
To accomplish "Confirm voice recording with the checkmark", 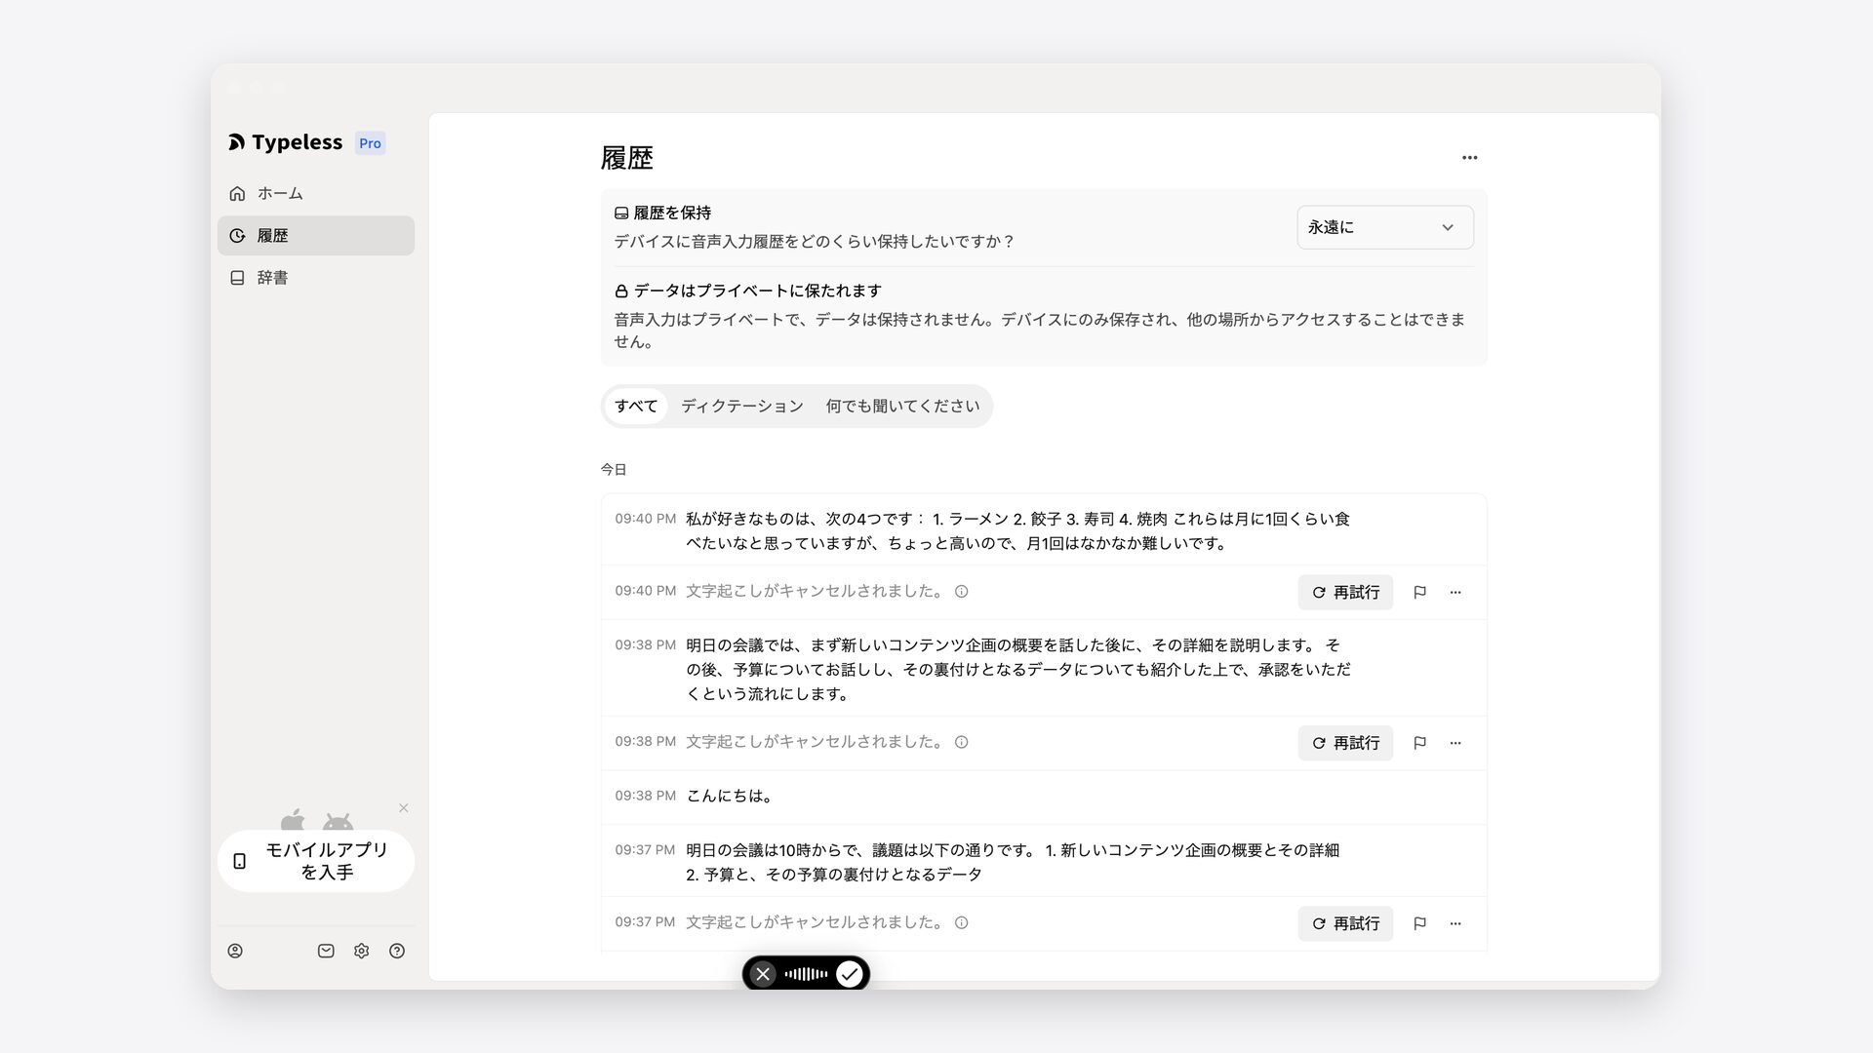I will click(849, 974).
